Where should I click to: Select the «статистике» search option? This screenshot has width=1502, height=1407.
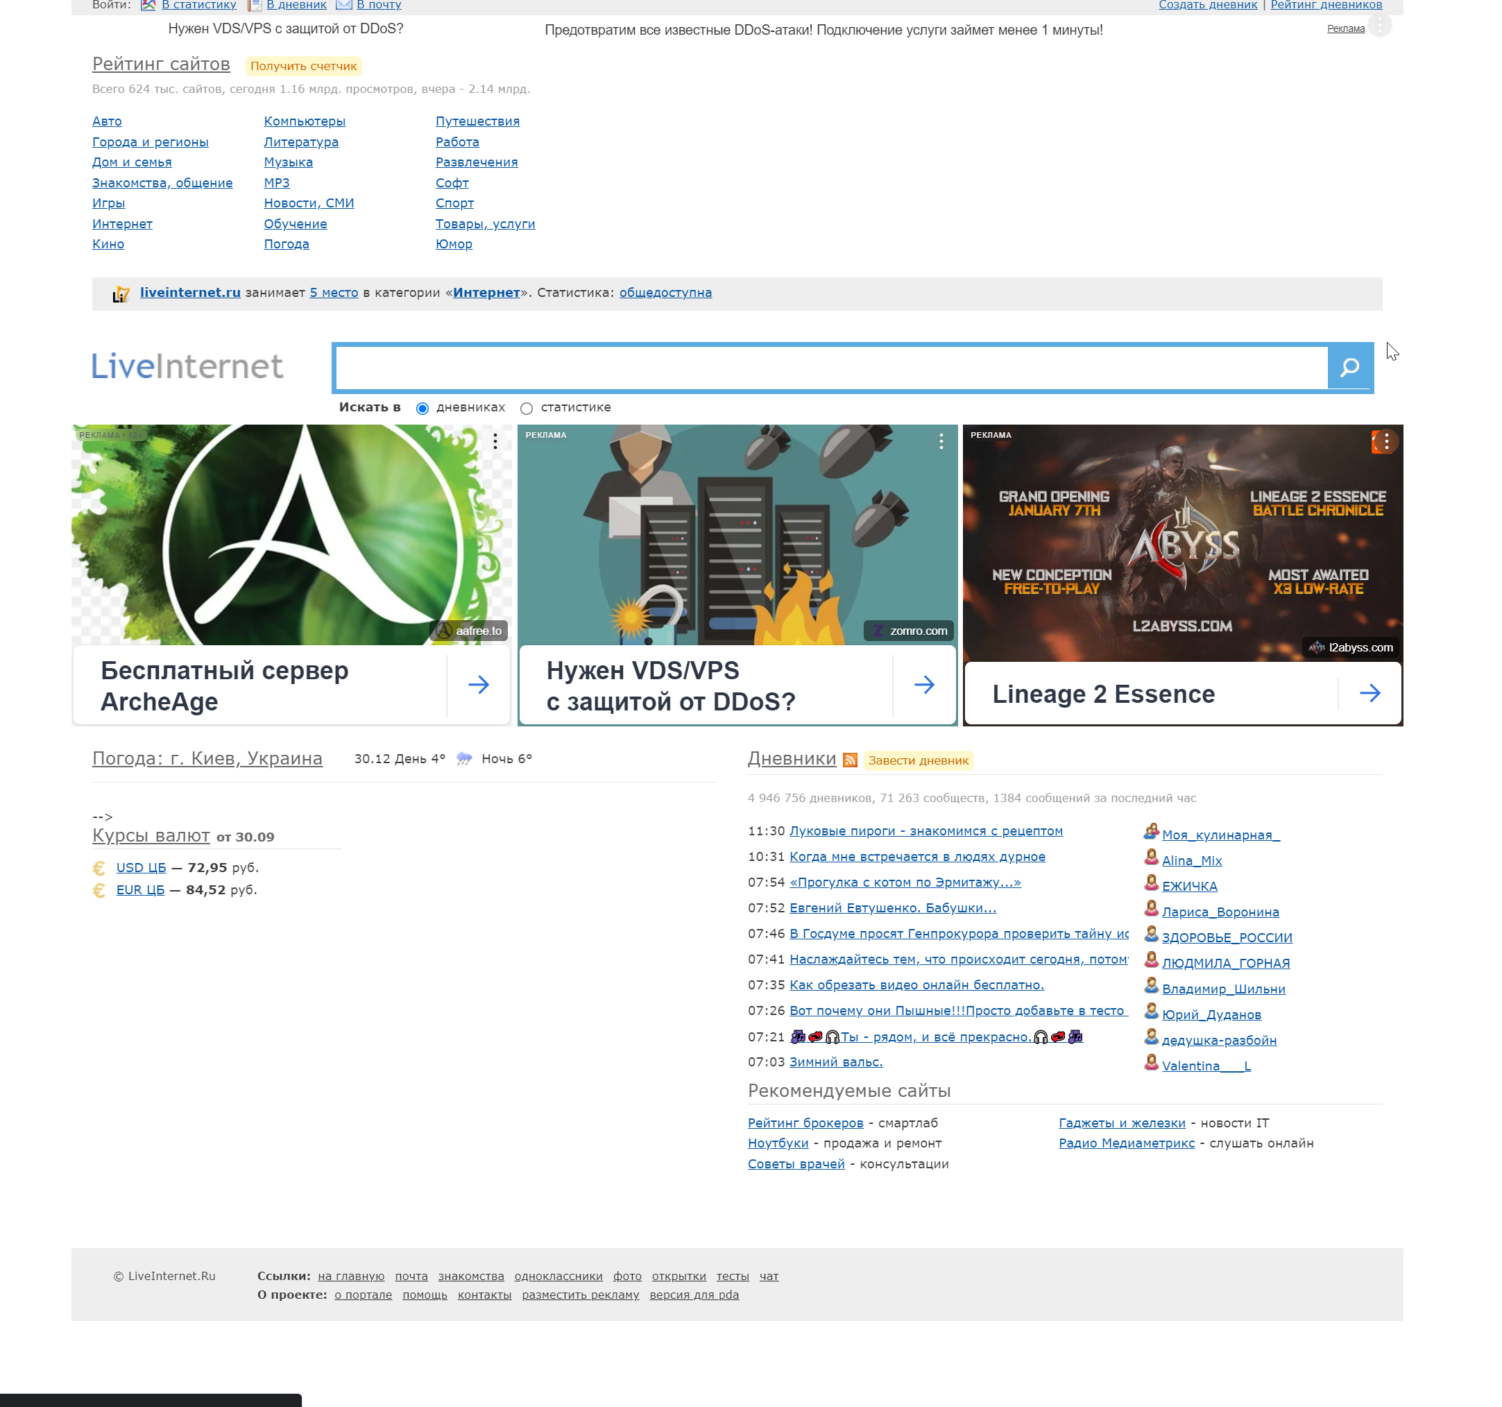[x=526, y=407]
